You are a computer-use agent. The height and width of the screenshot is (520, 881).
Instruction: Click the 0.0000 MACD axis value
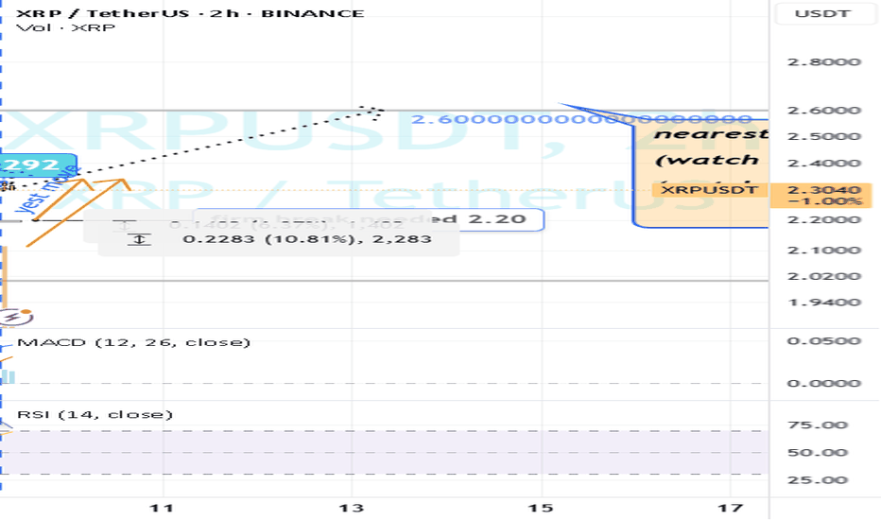coord(823,384)
